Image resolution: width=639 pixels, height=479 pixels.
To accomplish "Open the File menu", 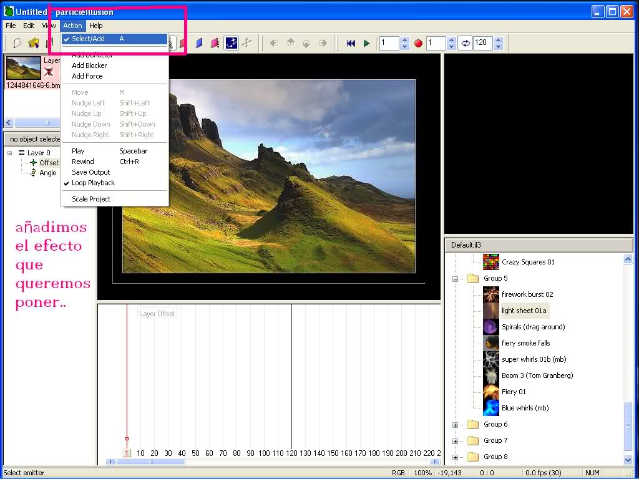I will coord(11,26).
